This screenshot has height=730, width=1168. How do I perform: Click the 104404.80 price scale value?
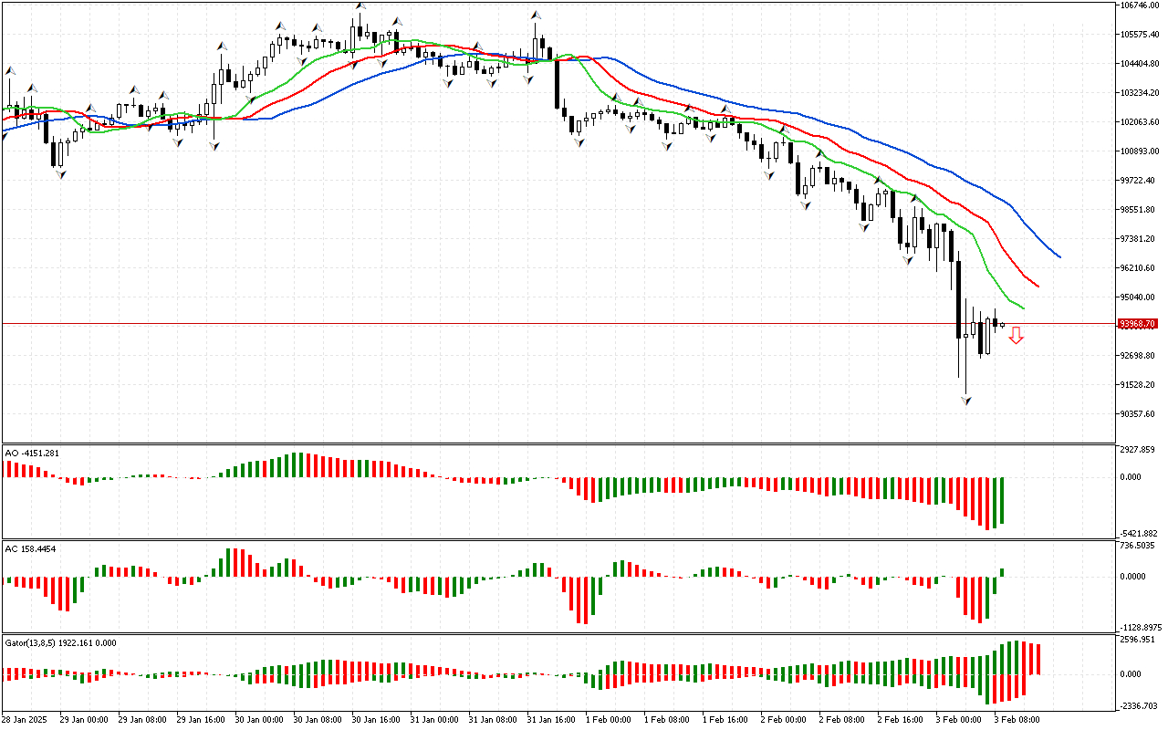pos(1139,64)
